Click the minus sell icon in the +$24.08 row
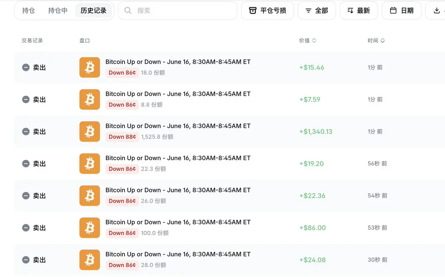The height and width of the screenshot is (277, 445). [x=26, y=260]
